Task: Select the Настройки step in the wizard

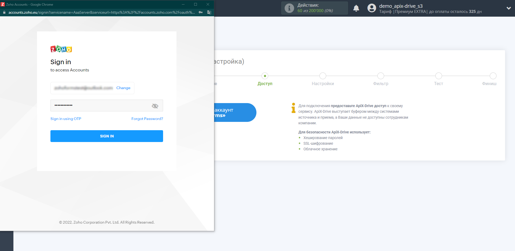Action: (323, 83)
